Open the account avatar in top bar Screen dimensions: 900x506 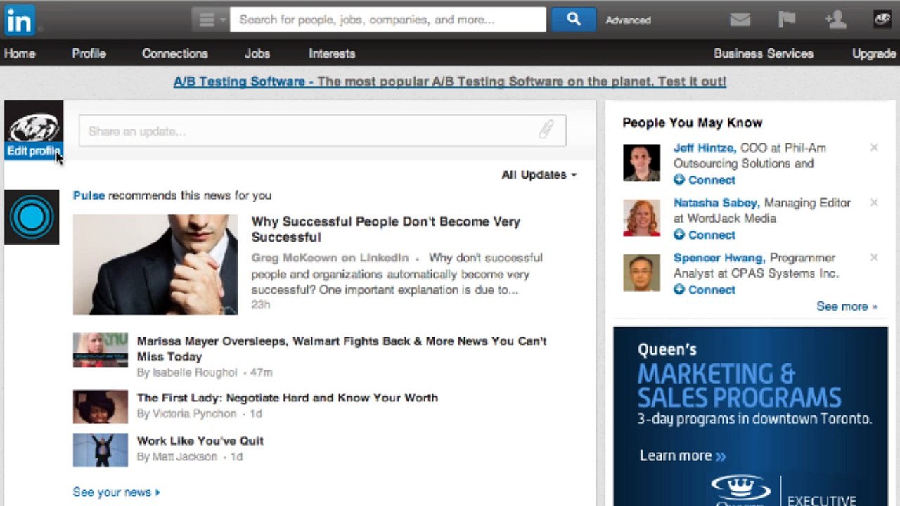(x=882, y=20)
